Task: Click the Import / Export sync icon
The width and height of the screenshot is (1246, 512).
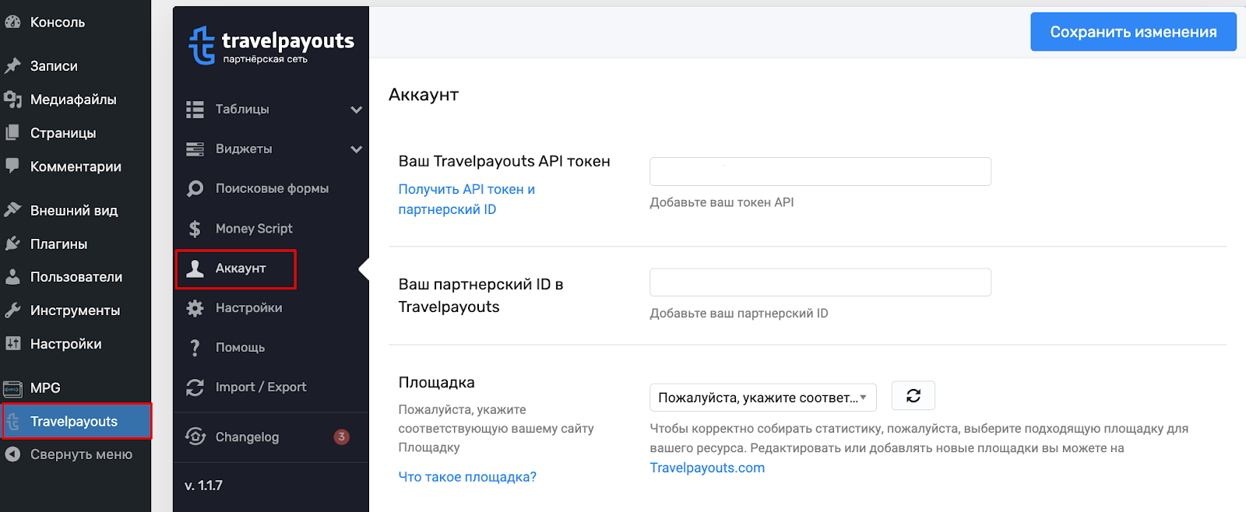Action: click(195, 388)
